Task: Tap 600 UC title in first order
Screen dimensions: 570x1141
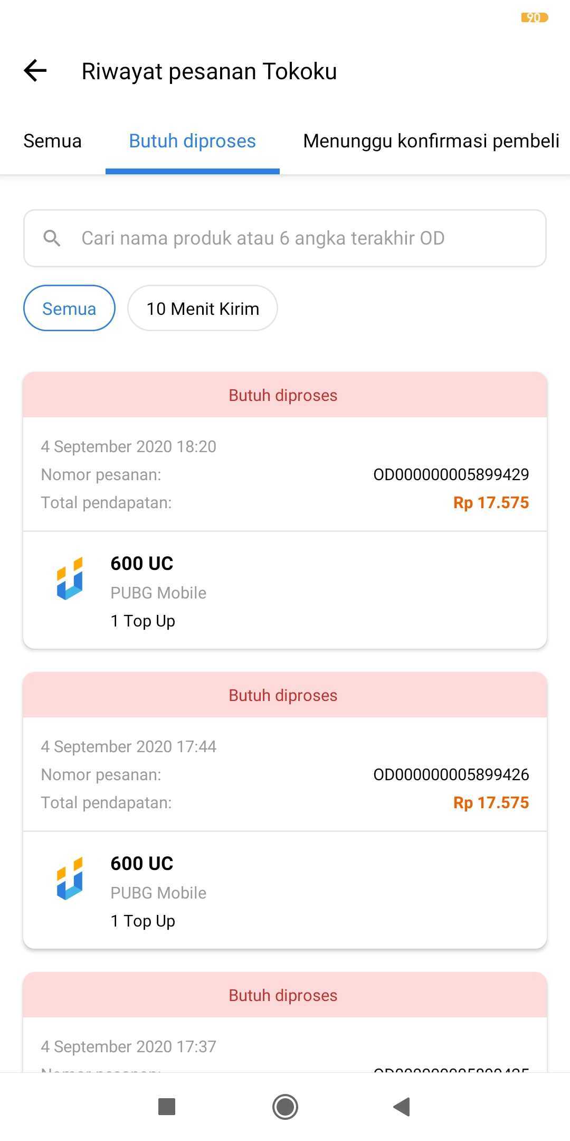Action: [x=141, y=564]
